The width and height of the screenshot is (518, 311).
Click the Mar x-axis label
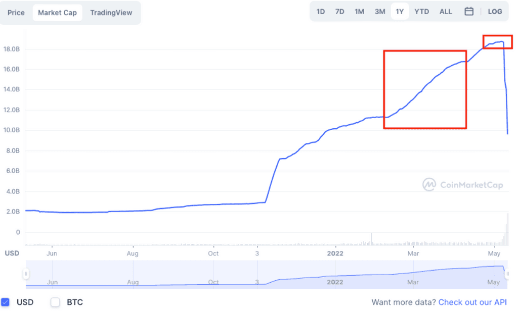[413, 253]
